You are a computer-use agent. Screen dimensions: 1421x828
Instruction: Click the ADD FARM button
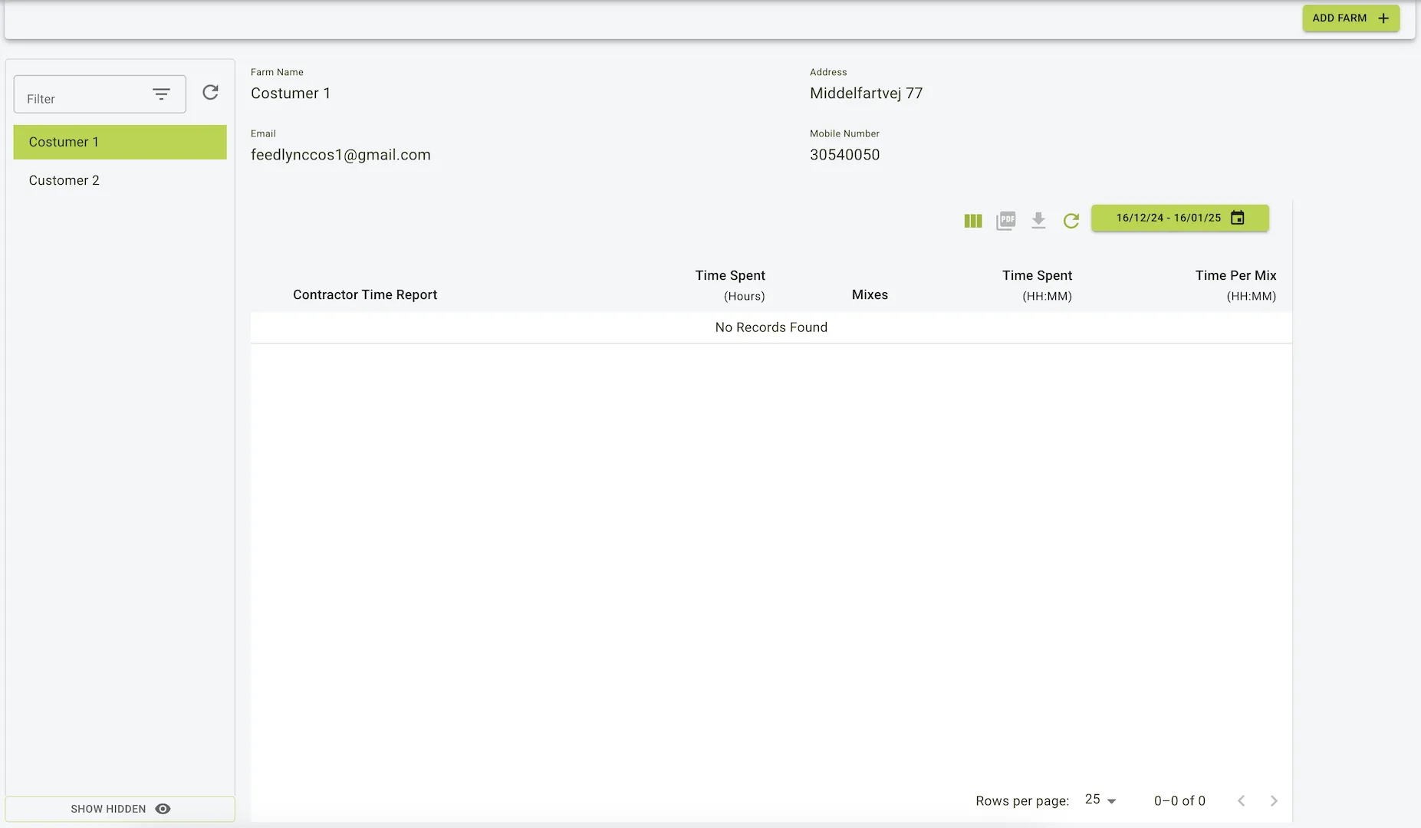coord(1350,18)
